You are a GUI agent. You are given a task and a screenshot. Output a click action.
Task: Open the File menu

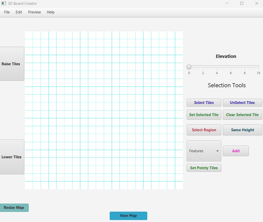coord(7,12)
